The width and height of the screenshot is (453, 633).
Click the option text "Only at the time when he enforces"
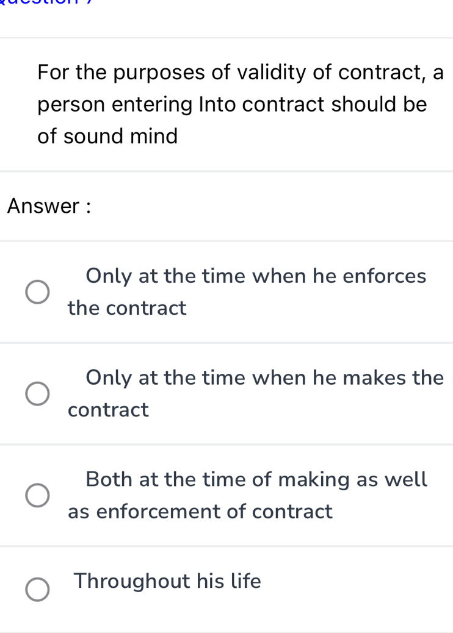tap(256, 276)
